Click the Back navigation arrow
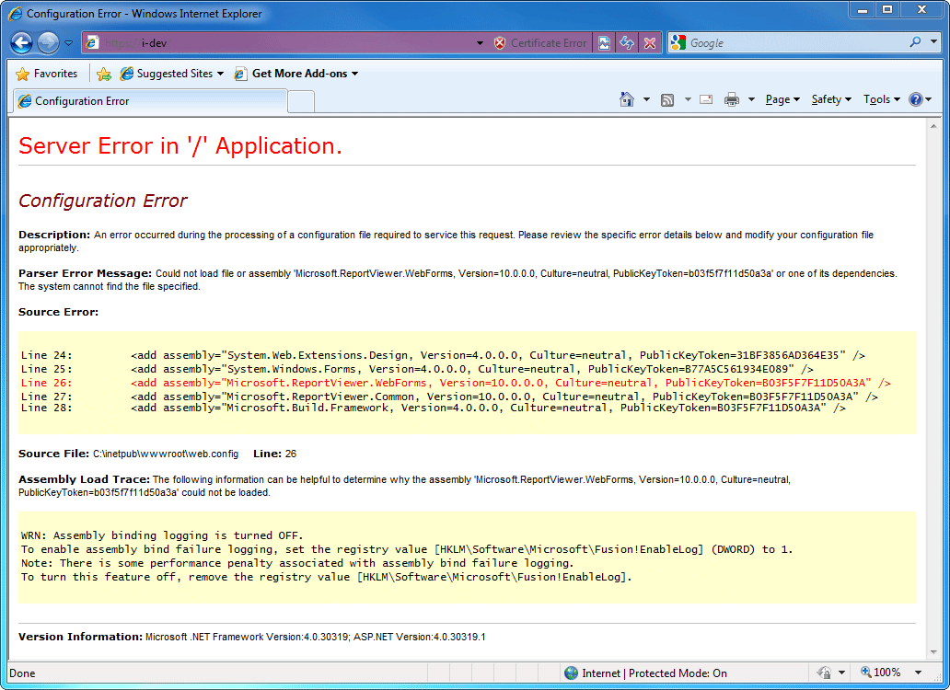950x690 pixels. point(20,42)
